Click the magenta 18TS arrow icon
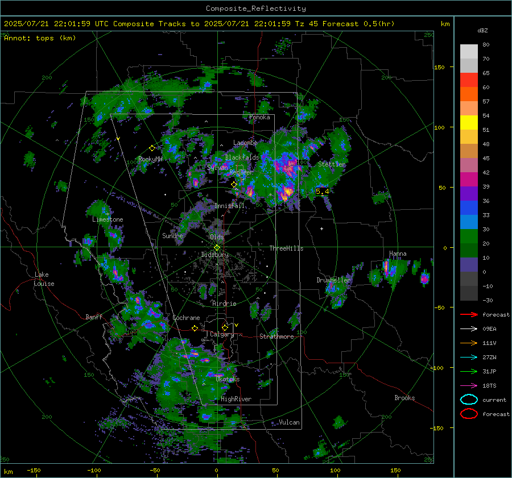The width and height of the screenshot is (512, 478). pyautogui.click(x=469, y=386)
